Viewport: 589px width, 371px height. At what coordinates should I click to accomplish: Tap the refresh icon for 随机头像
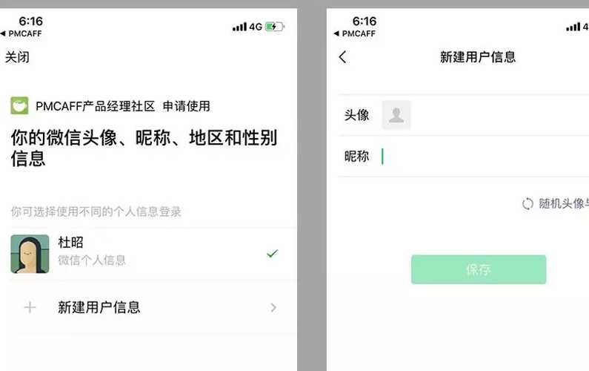(x=528, y=203)
